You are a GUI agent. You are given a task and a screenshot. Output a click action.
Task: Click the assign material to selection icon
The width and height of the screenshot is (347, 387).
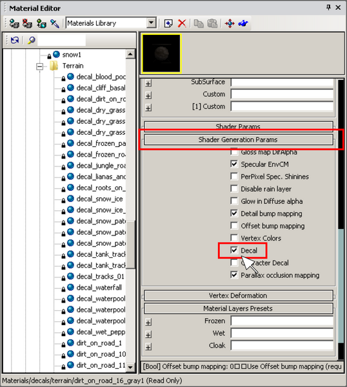[x=14, y=23]
